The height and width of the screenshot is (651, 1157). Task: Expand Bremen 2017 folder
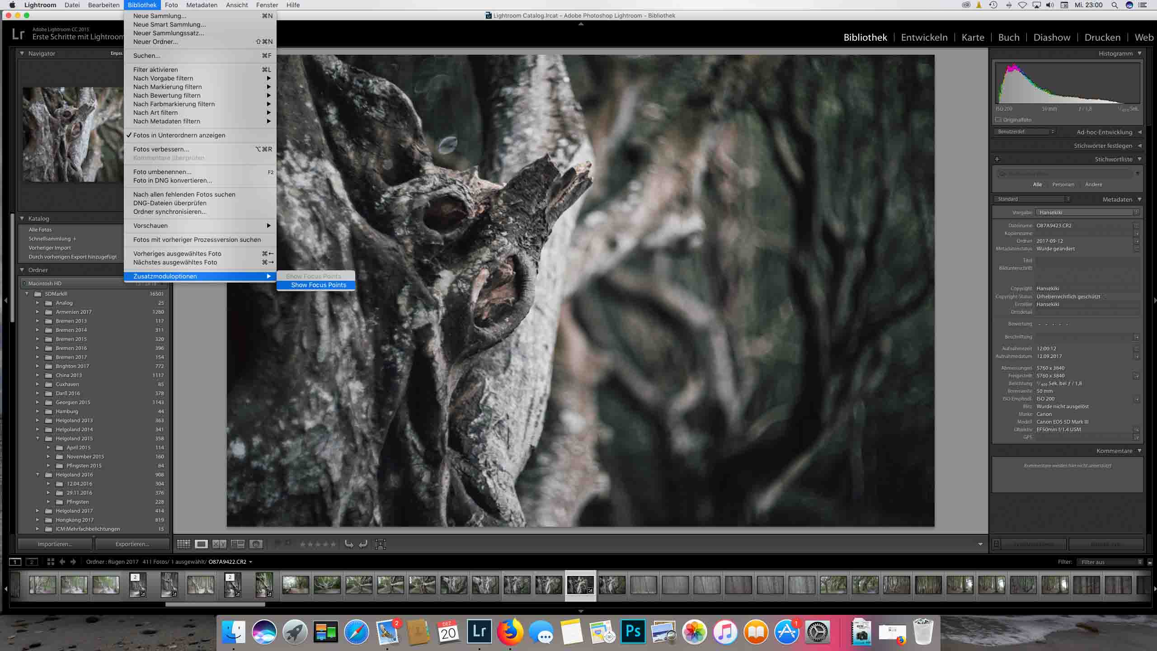tap(38, 357)
